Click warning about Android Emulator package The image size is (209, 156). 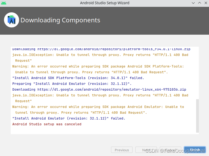(x=98, y=110)
